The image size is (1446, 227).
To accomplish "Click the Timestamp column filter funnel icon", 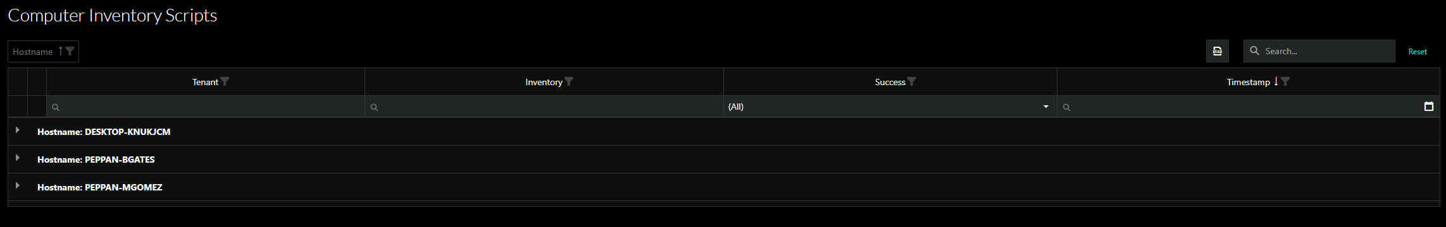I will [1285, 81].
